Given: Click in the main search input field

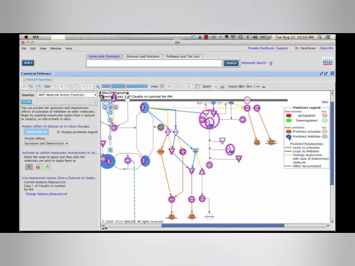Looking at the screenshot, I should [x=154, y=63].
